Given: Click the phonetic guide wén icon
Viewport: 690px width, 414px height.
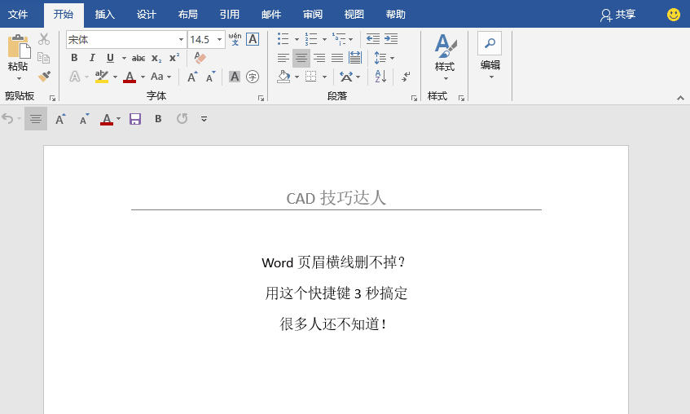Looking at the screenshot, I should (235, 39).
